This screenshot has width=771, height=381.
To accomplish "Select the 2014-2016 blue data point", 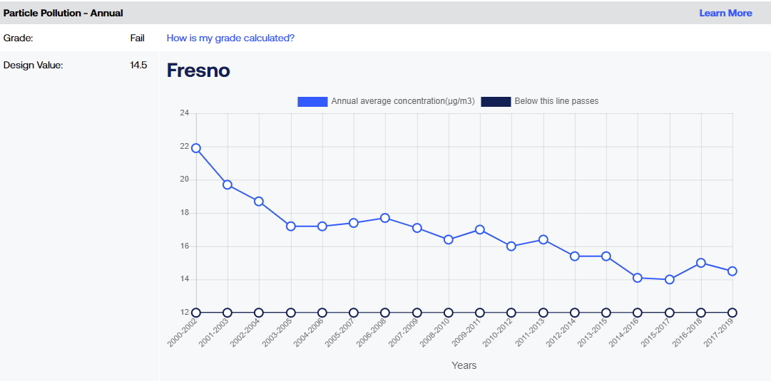I will 637,278.
